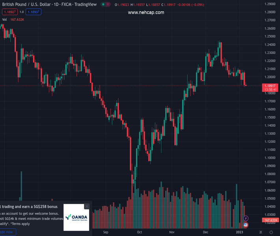Open chart settings gear icon

tap(271, 232)
